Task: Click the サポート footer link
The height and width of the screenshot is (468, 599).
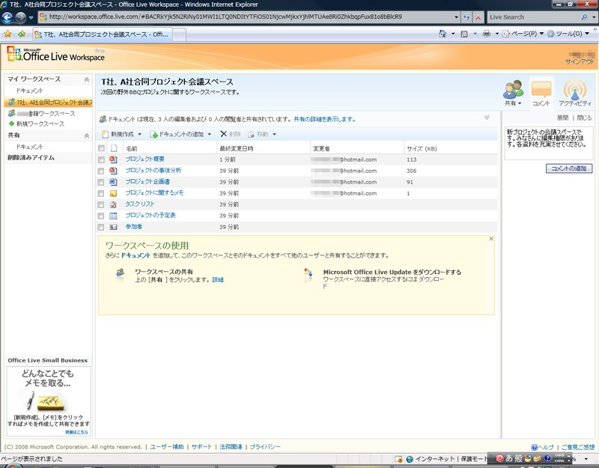Action: pos(201,446)
